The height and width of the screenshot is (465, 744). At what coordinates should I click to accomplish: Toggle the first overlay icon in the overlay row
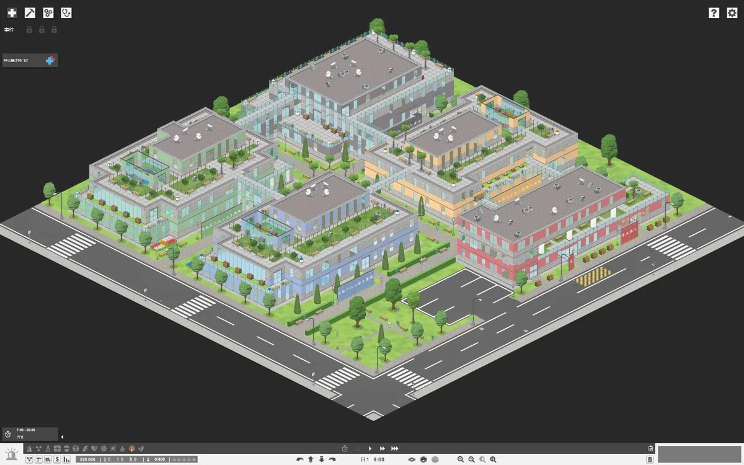pos(29,448)
